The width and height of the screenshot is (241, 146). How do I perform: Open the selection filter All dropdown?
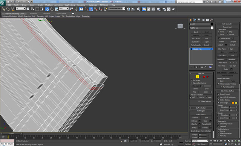coord(21,9)
